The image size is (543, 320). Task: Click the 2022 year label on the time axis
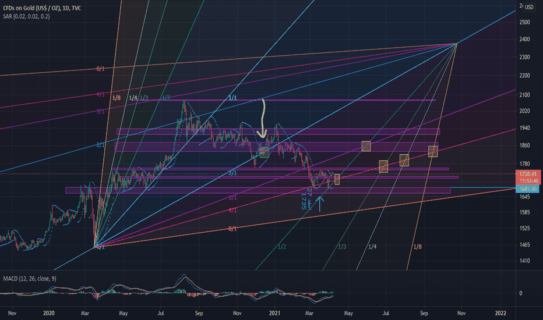click(500, 313)
